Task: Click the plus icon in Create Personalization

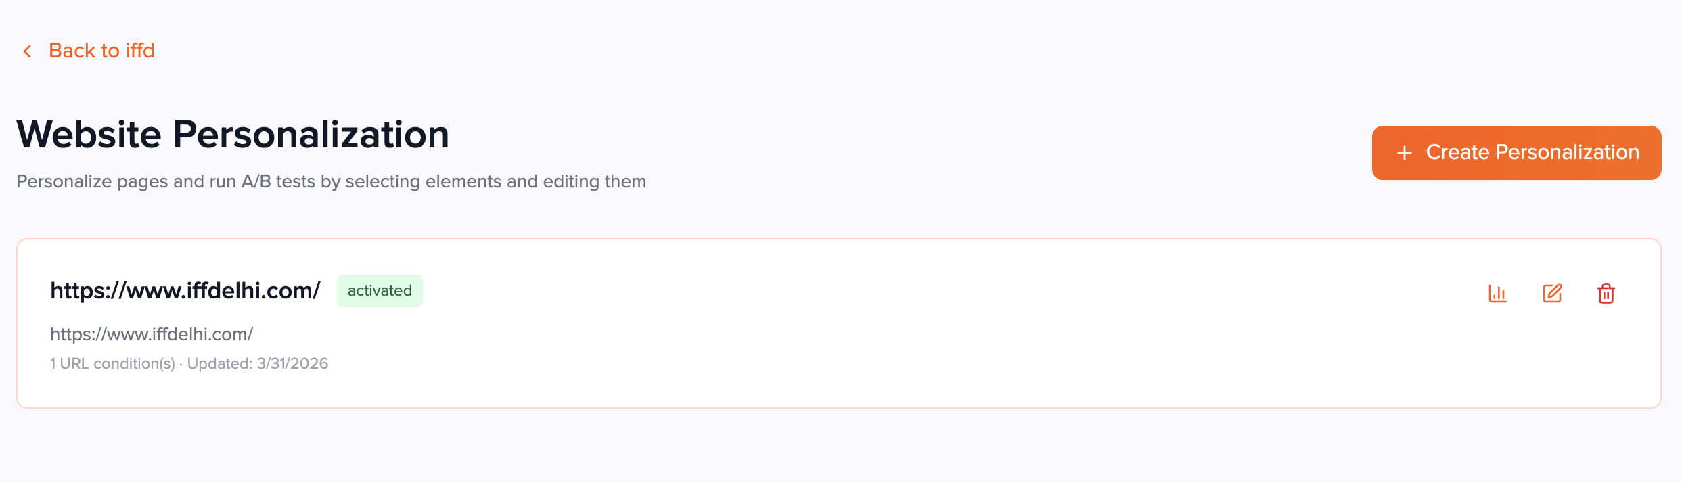Action: point(1405,153)
